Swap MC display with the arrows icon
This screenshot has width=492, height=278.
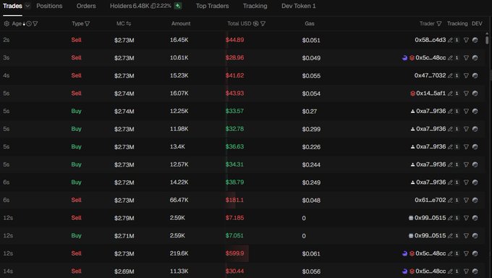point(129,24)
